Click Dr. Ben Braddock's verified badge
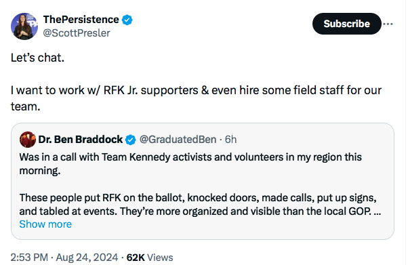408x265 pixels. [130, 140]
